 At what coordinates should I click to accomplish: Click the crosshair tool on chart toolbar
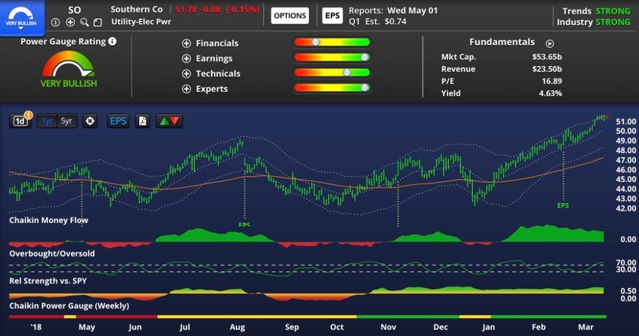coord(90,121)
